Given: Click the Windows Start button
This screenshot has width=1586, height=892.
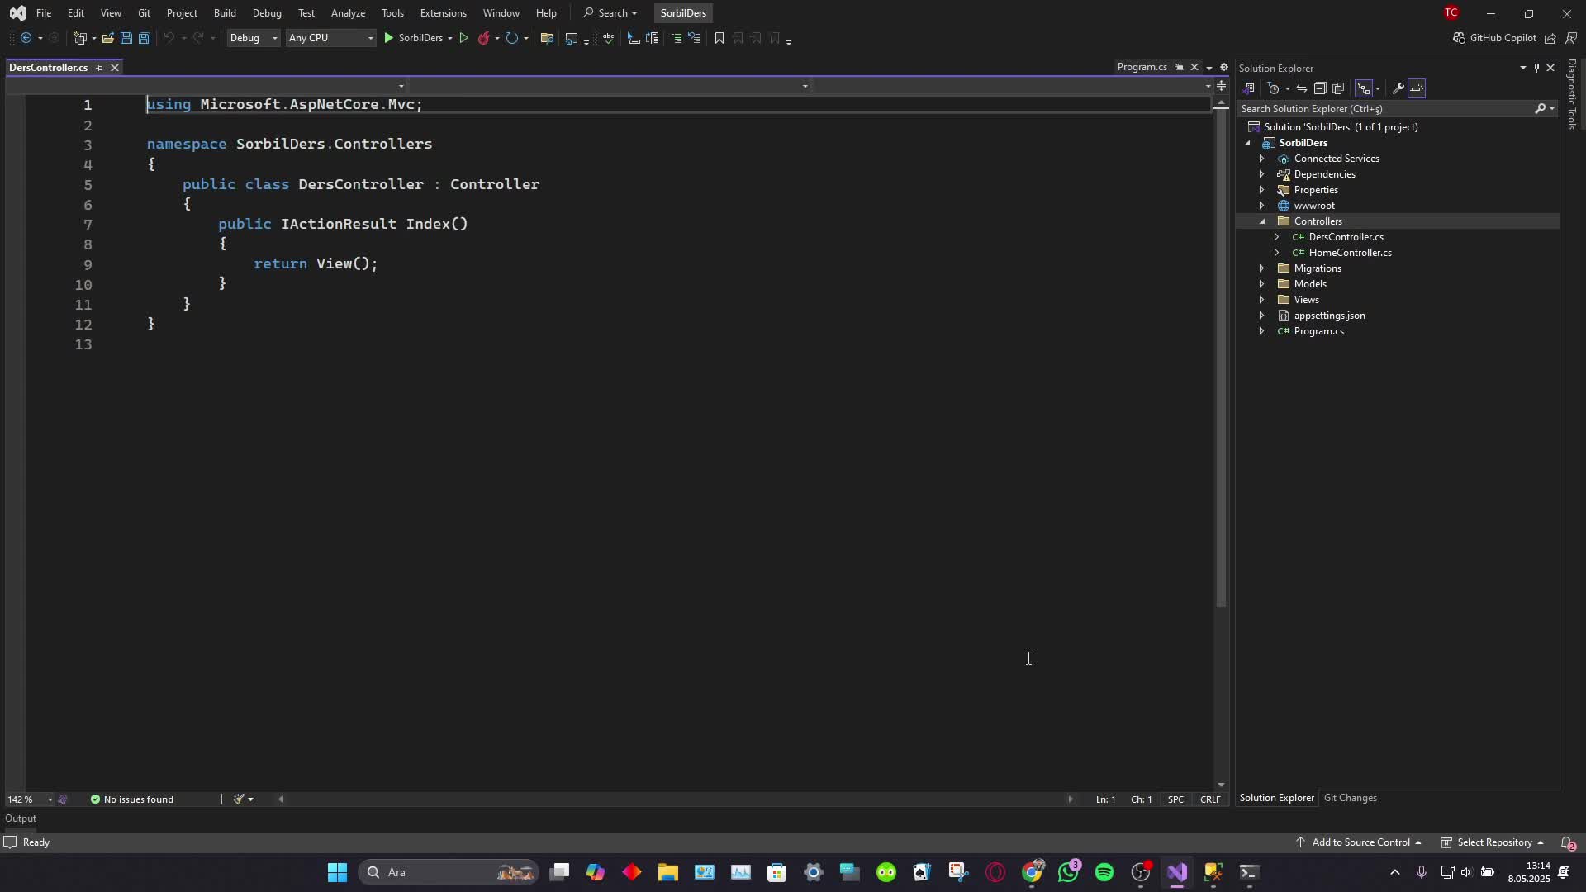Looking at the screenshot, I should (x=337, y=872).
